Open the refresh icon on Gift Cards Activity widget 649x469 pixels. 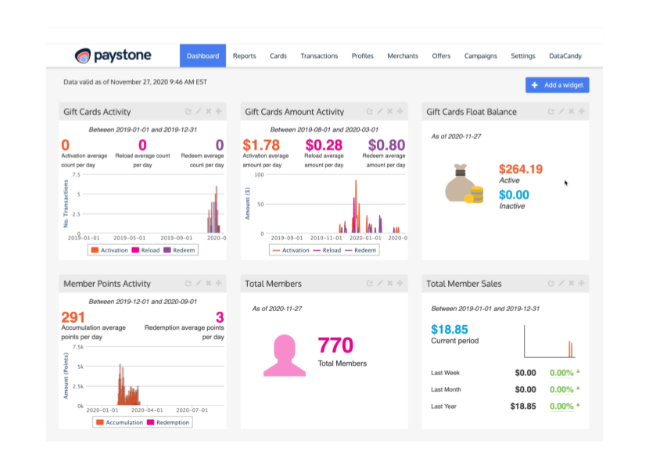[187, 111]
